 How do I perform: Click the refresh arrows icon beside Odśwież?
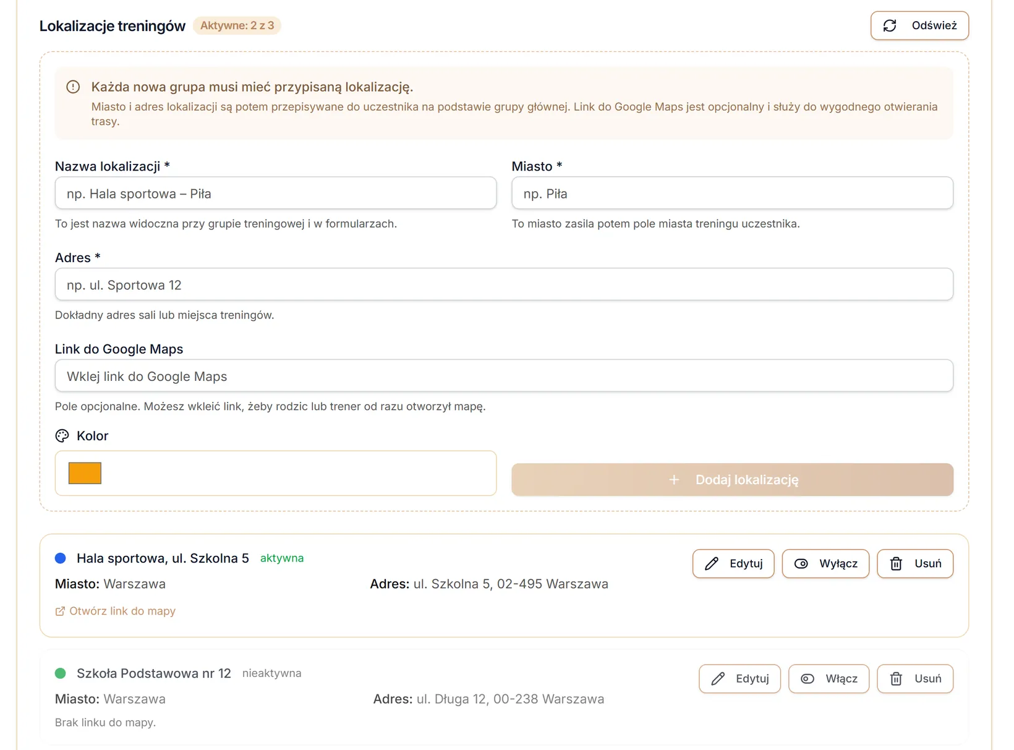tap(890, 25)
